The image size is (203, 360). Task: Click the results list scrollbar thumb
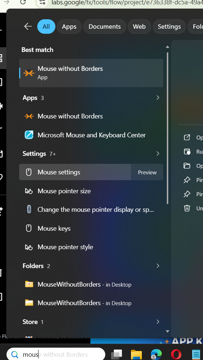point(167,128)
